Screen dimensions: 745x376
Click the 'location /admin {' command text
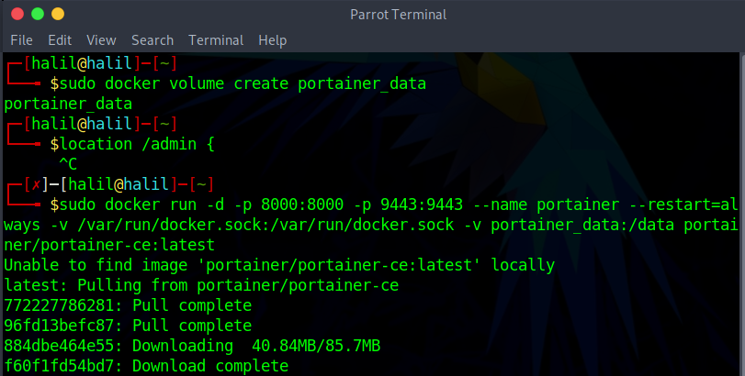(x=137, y=144)
